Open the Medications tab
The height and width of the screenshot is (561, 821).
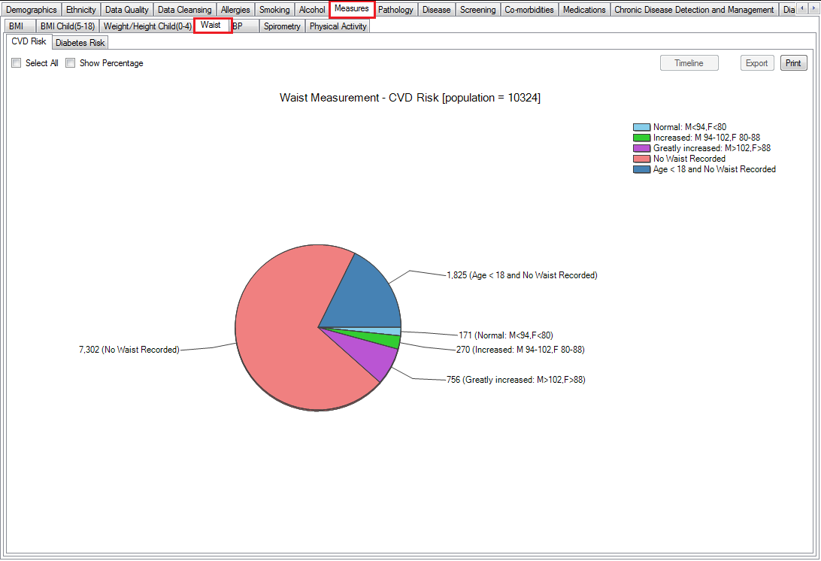point(584,10)
